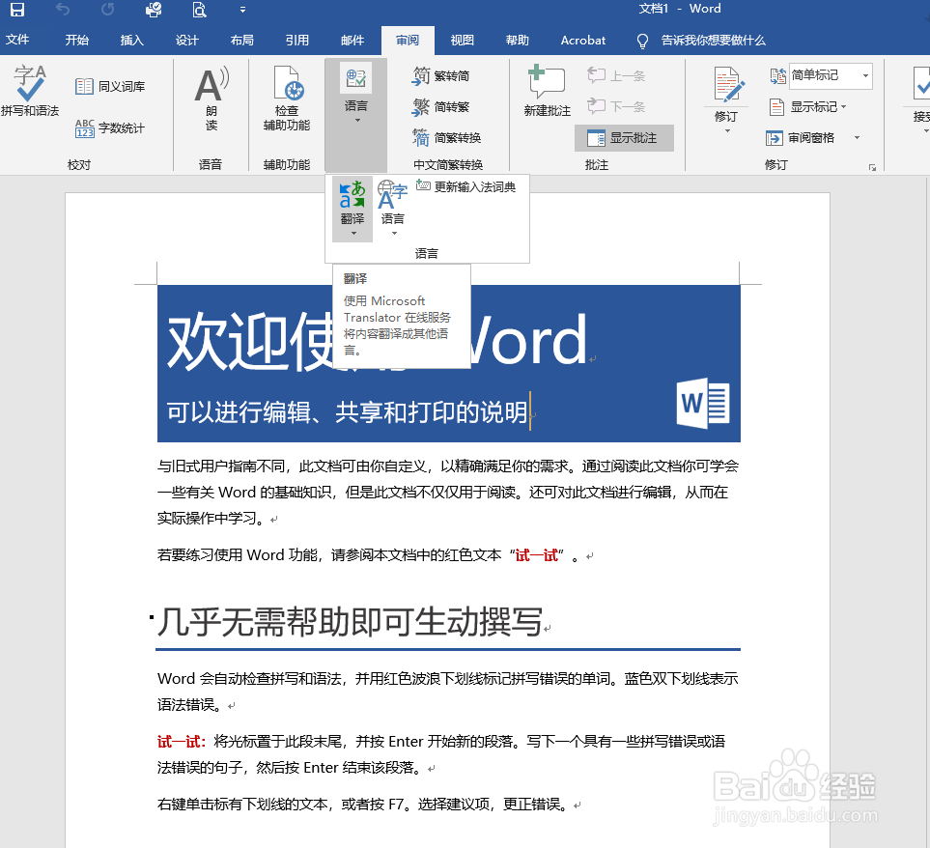Image resolution: width=930 pixels, height=848 pixels.
Task: Click 繁转简 conversion
Action: (440, 76)
